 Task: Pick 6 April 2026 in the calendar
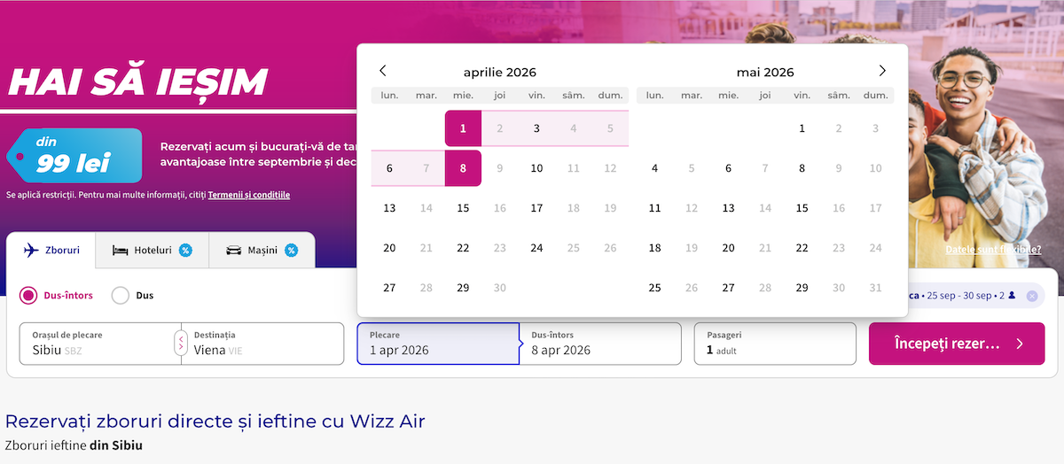tap(389, 168)
